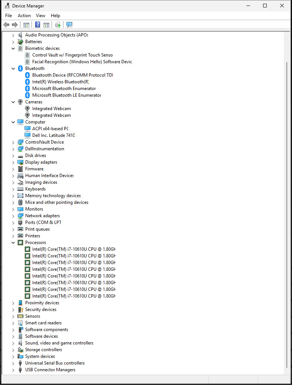
Task: Click the Display adapters icon
Action: (20, 162)
